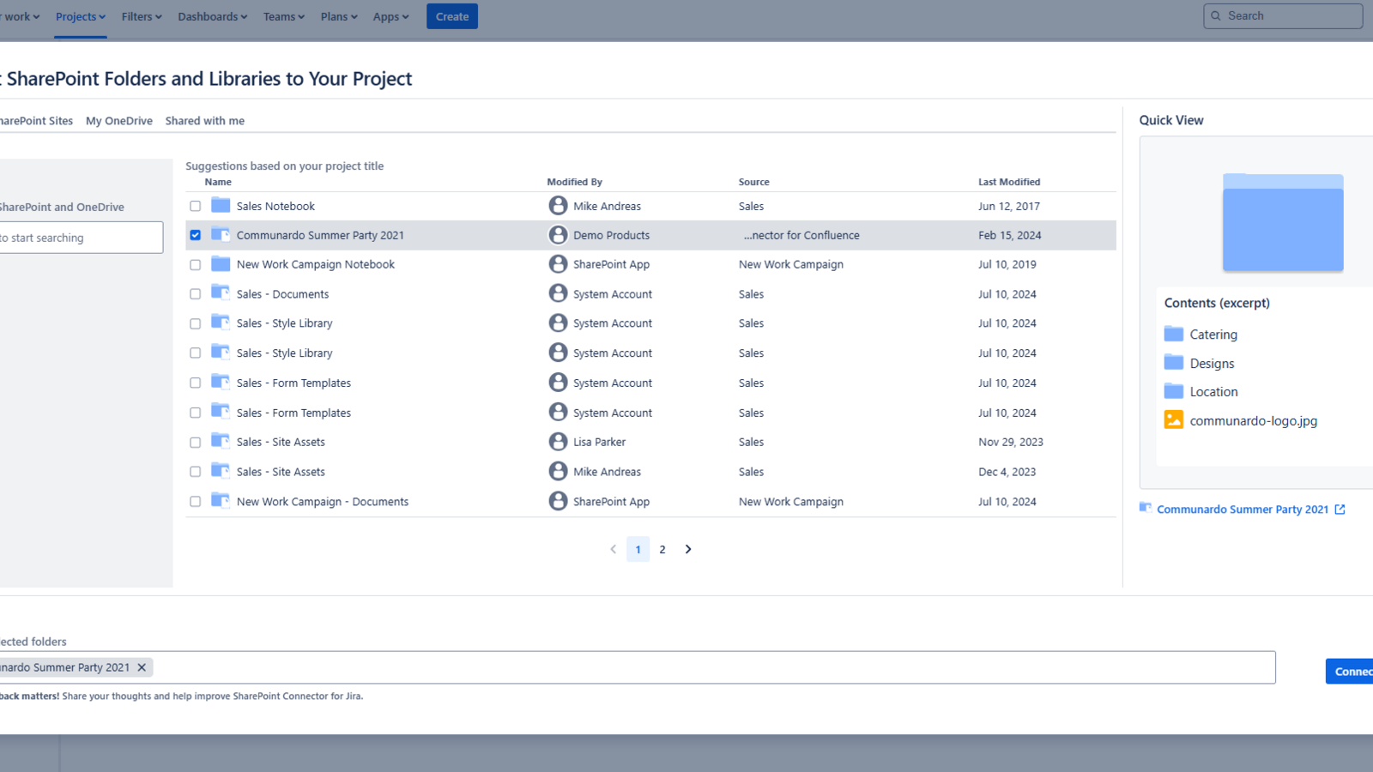Image resolution: width=1373 pixels, height=772 pixels.
Task: Click the Designs folder icon in Quick View
Action: point(1174,362)
